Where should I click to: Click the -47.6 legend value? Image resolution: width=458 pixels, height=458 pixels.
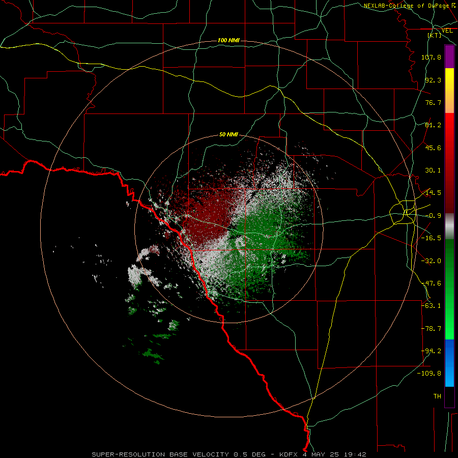click(x=431, y=283)
